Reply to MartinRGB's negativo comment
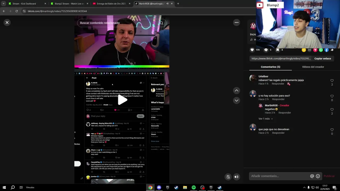Viewport: 340px width, 191px height. pos(284,113)
